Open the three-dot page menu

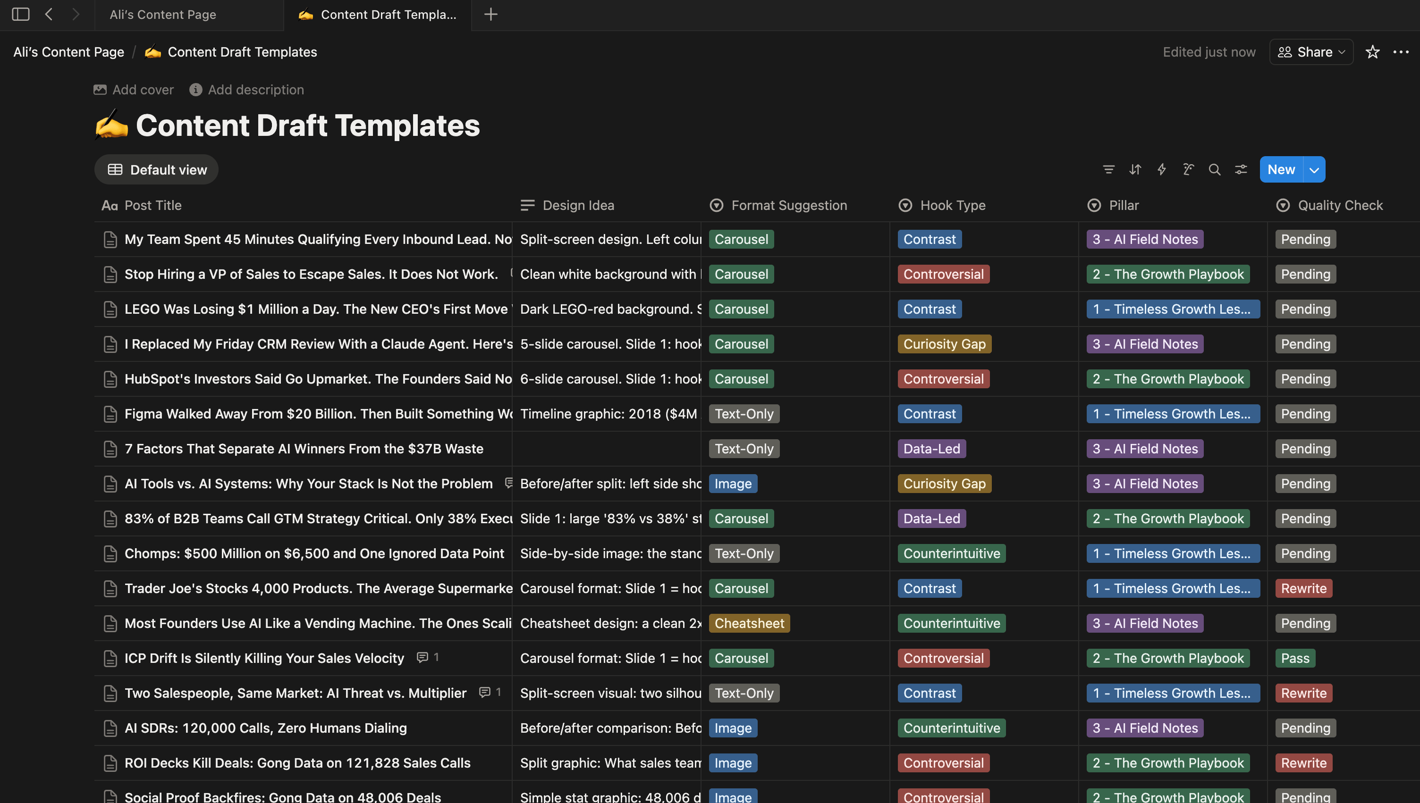coord(1401,52)
